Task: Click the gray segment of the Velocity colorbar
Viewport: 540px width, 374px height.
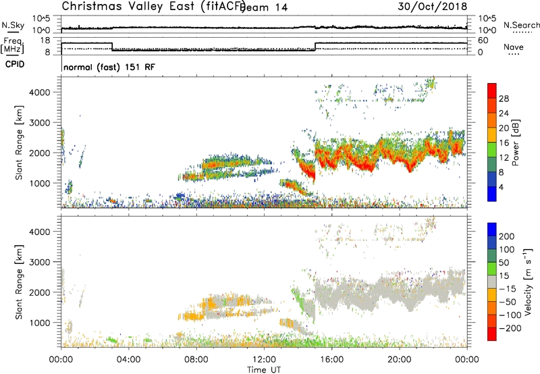Action: point(492,282)
